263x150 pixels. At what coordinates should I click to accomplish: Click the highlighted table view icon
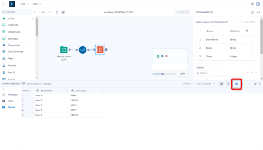coord(236,84)
